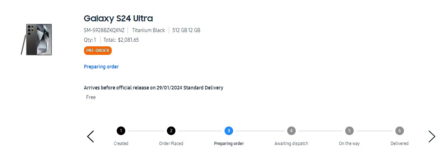Click the Awaiting dispatch step label
Viewport: 442px width, 155px height.
pos(291,144)
